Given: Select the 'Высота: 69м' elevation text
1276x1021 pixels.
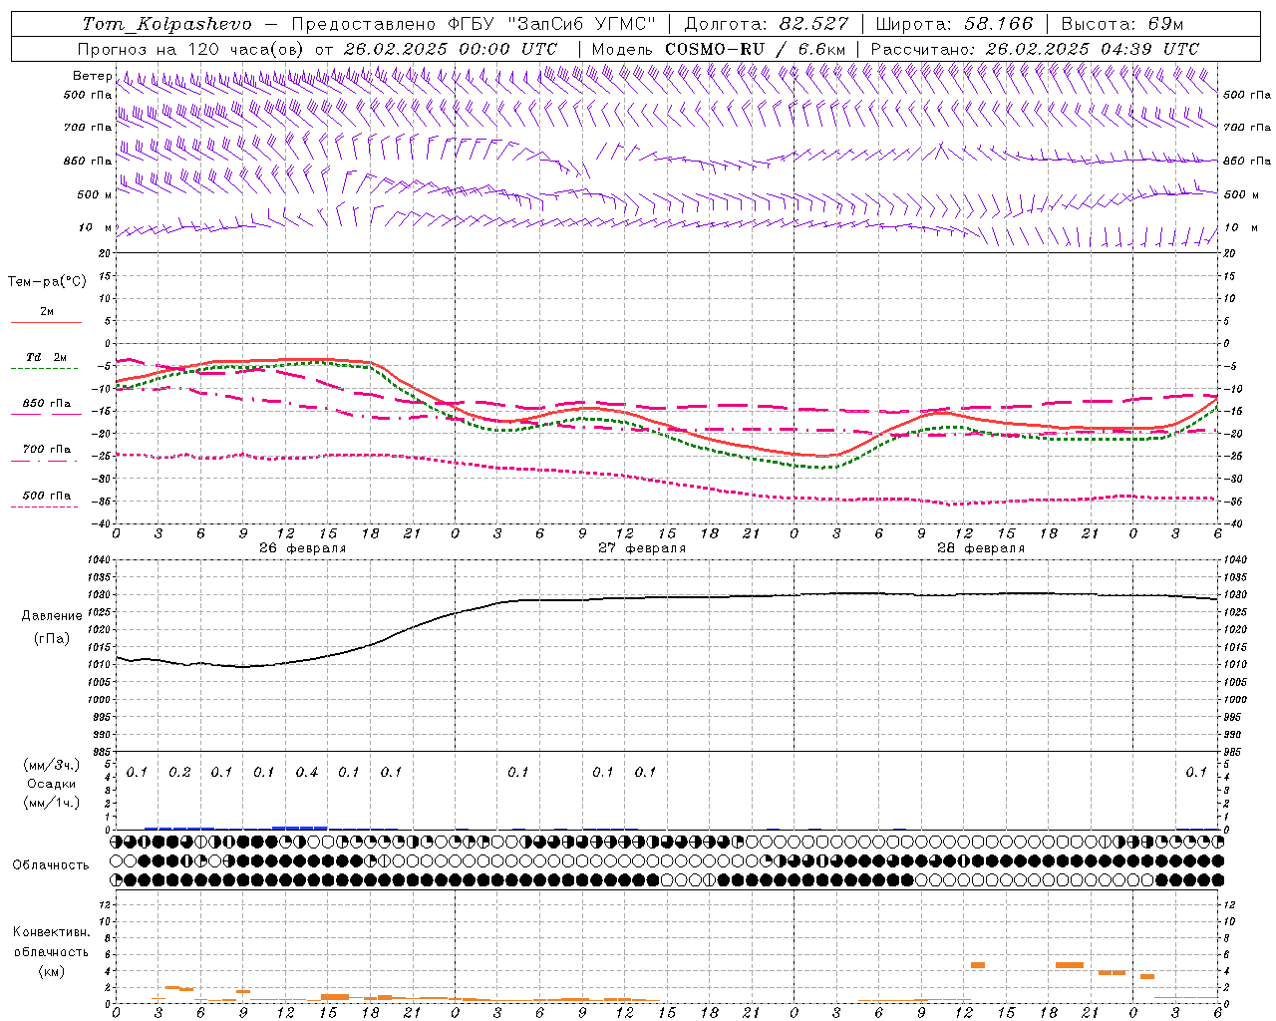Looking at the screenshot, I should (1121, 24).
